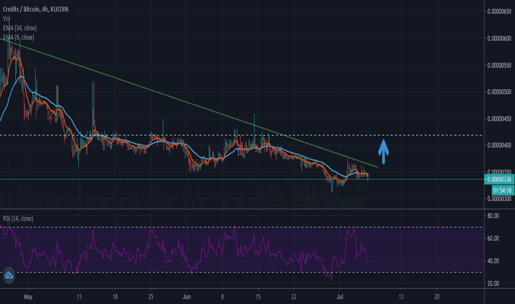The width and height of the screenshot is (515, 304).
Task: Click the May date label on time axis
Action: tap(28, 297)
